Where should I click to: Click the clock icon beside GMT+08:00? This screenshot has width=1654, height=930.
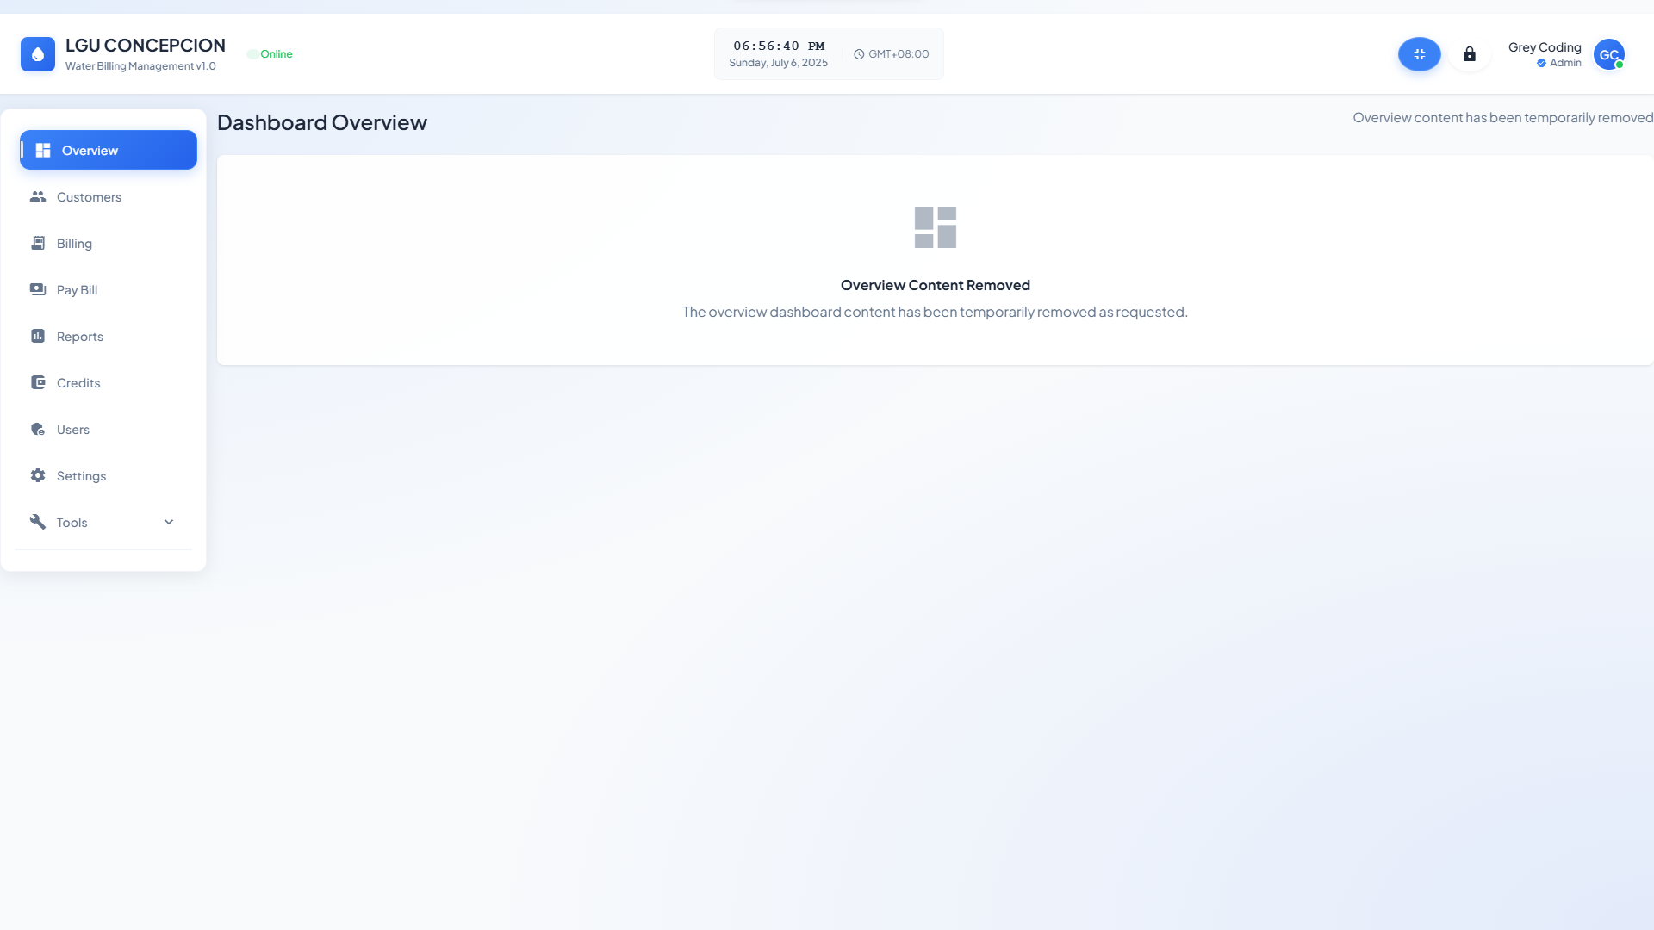coord(859,54)
